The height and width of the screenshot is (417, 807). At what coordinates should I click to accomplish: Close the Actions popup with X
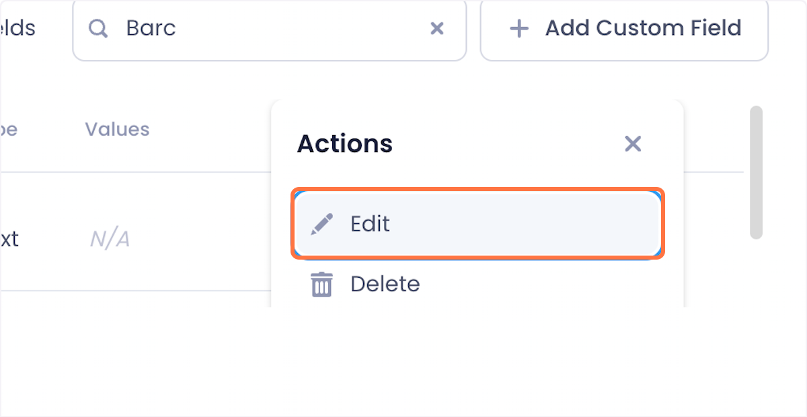pyautogui.click(x=633, y=143)
